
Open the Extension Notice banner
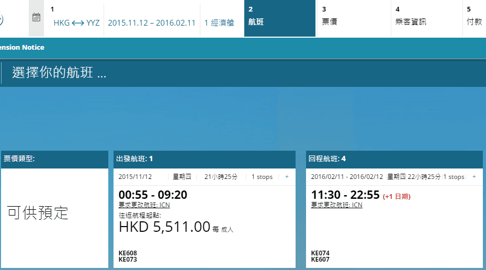(22, 48)
